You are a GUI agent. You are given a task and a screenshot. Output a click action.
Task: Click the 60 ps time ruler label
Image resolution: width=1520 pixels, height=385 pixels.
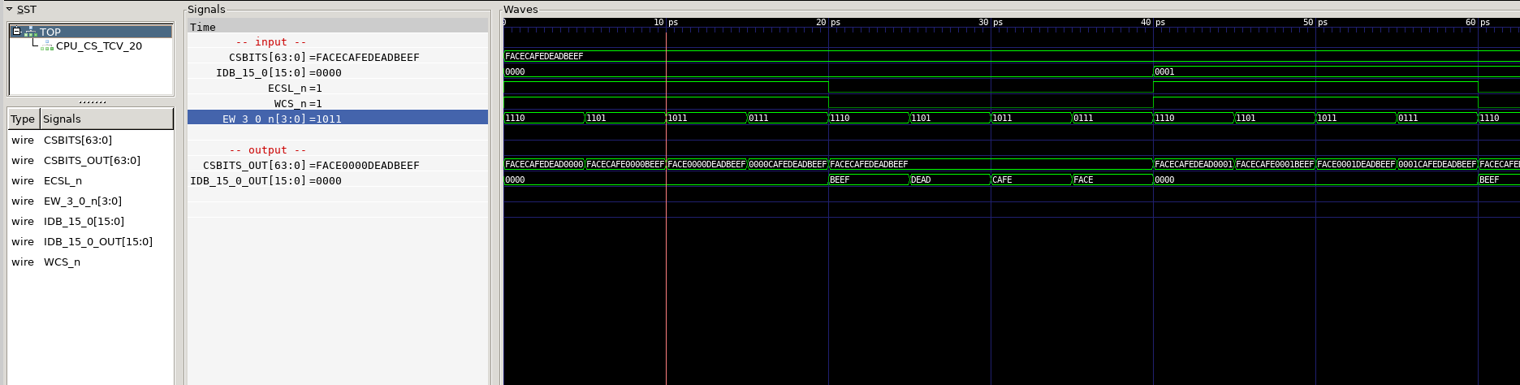1478,23
